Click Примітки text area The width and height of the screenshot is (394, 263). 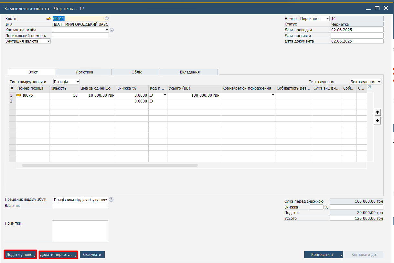pyautogui.click(x=80, y=231)
